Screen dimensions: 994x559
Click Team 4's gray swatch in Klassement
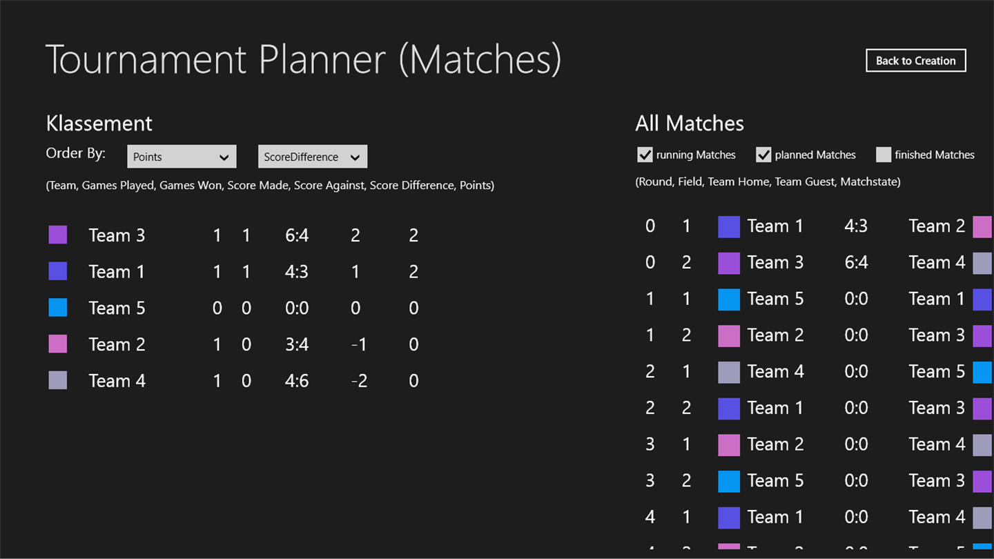(58, 380)
